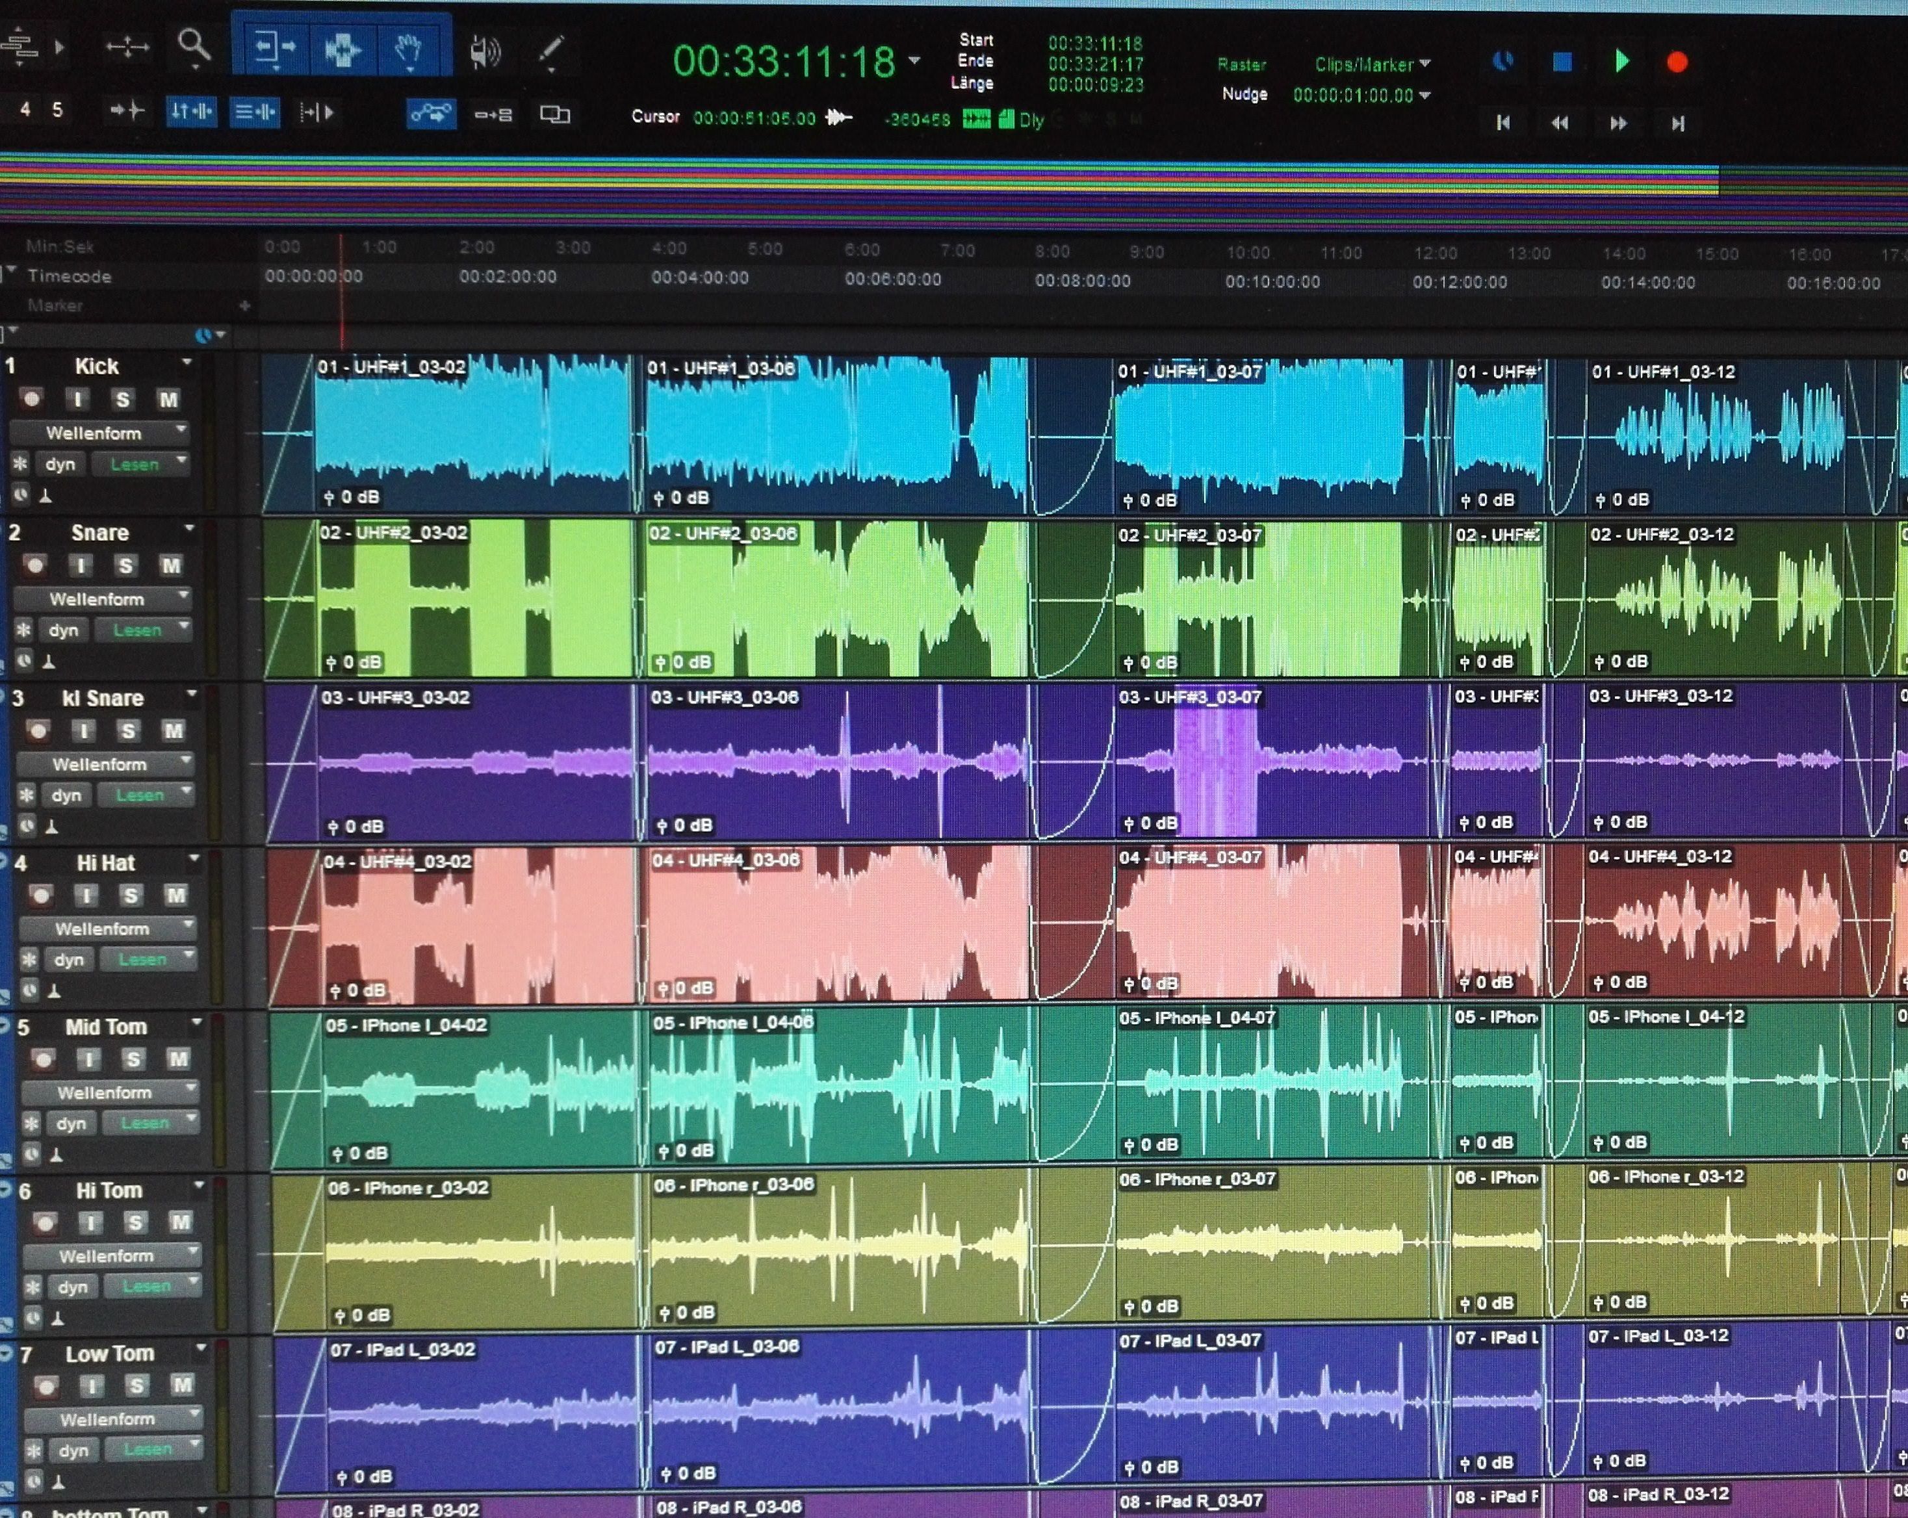Mute the Hi Tom track

(x=179, y=1222)
